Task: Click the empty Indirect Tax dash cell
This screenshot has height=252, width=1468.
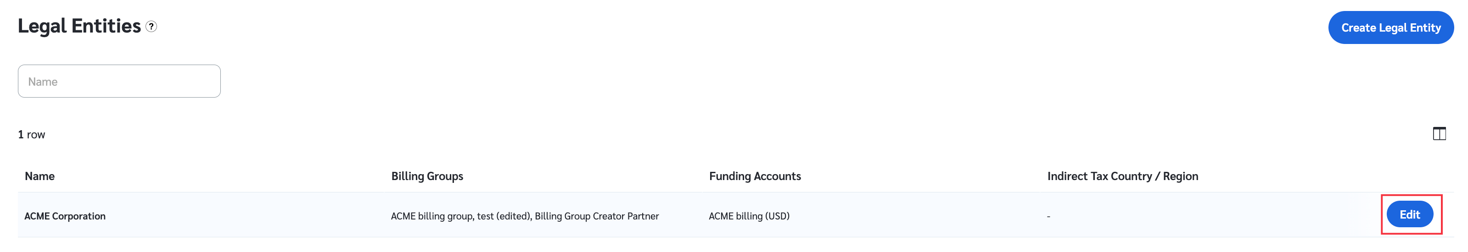Action: tap(1048, 217)
